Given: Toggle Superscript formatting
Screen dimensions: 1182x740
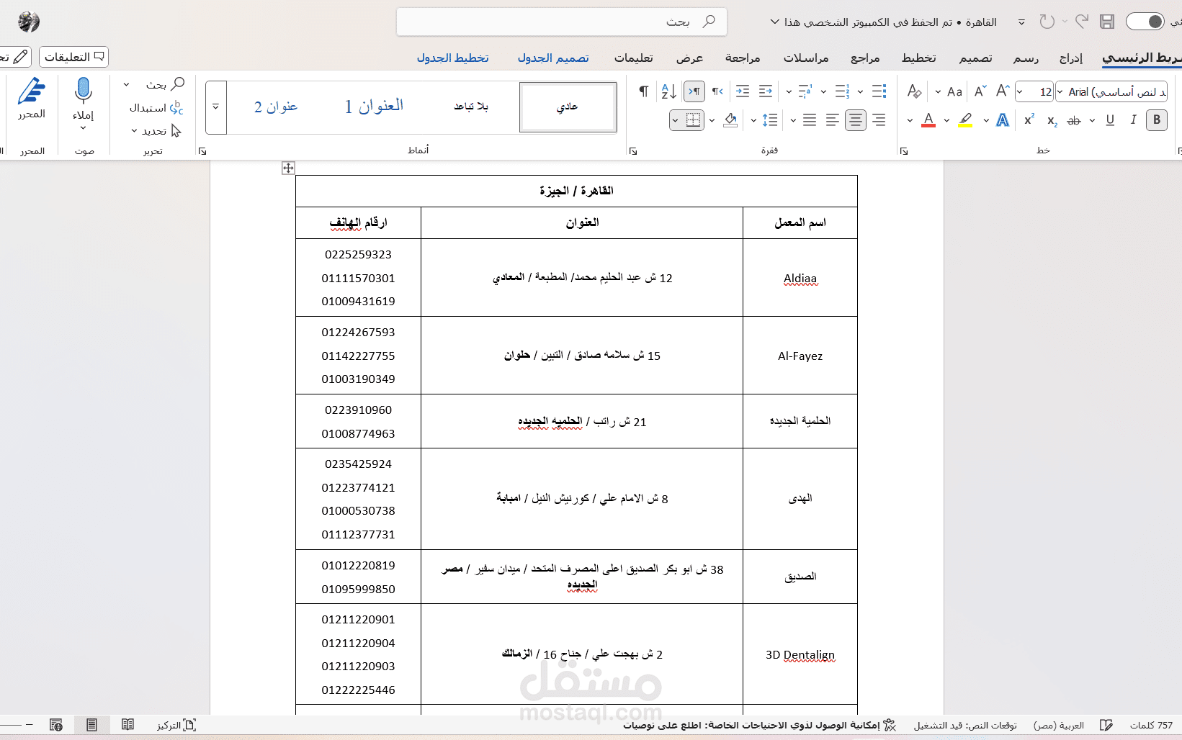Looking at the screenshot, I should (1029, 120).
